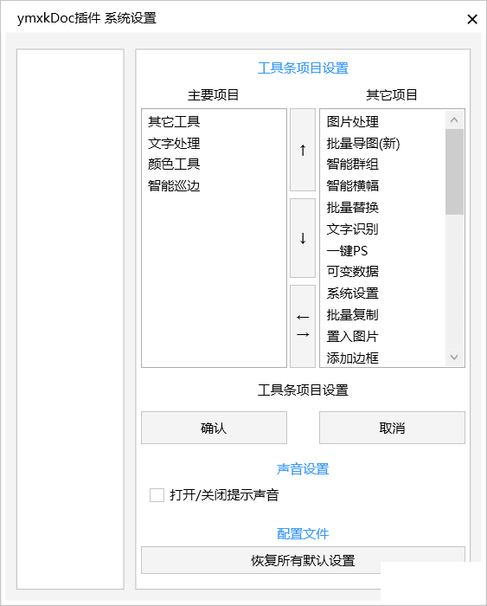Screen dimensions: 487x606
Task: Pick the 一键PS list entry
Action: pos(347,251)
